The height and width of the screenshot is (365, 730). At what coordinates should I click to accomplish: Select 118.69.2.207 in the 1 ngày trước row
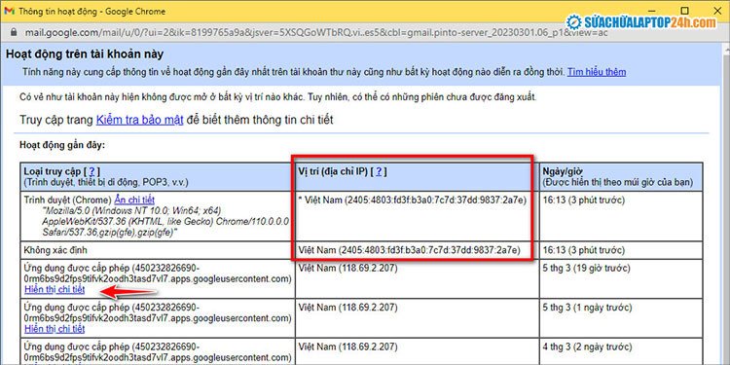[x=347, y=308]
